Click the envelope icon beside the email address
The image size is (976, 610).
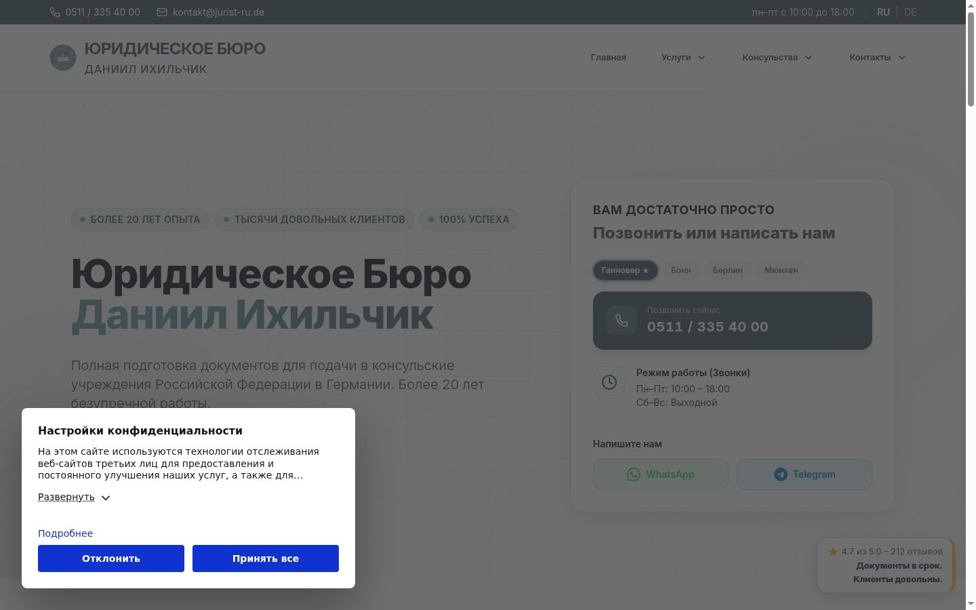162,12
